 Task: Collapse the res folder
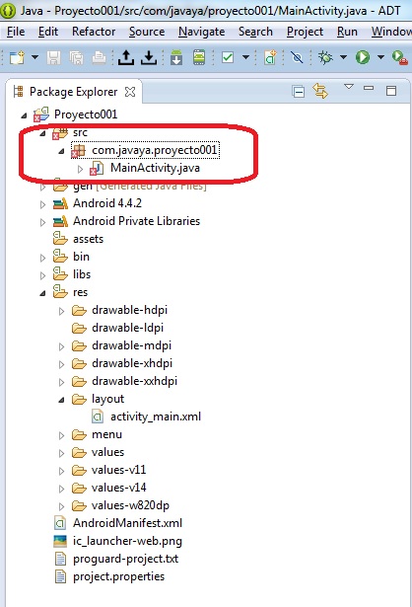(43, 293)
